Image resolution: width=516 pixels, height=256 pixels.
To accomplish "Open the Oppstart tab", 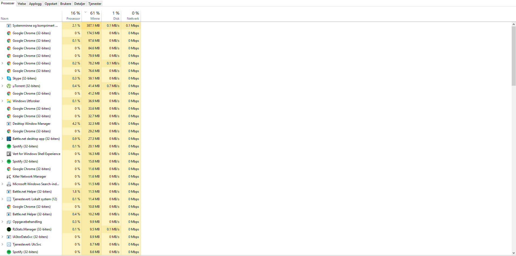I will click(51, 4).
